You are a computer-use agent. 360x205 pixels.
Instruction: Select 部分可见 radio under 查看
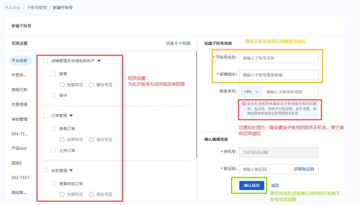point(91,85)
